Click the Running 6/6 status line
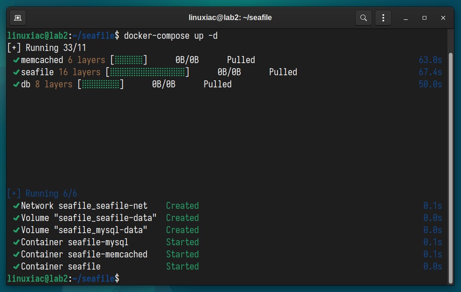461x292 pixels. point(42,194)
